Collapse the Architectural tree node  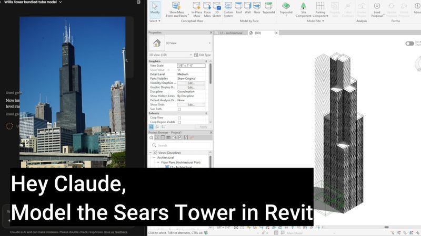pos(154,158)
